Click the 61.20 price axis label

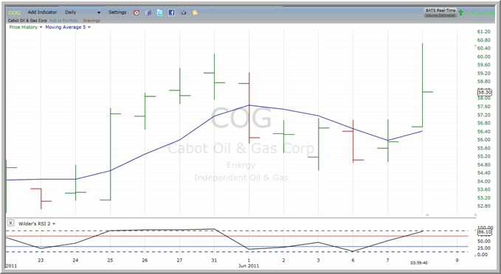click(x=484, y=32)
